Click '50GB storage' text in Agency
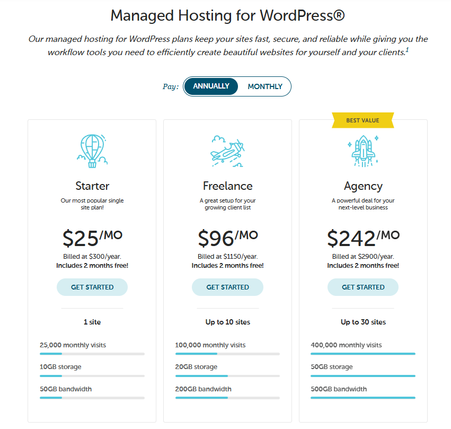451x429 pixels. tap(332, 367)
